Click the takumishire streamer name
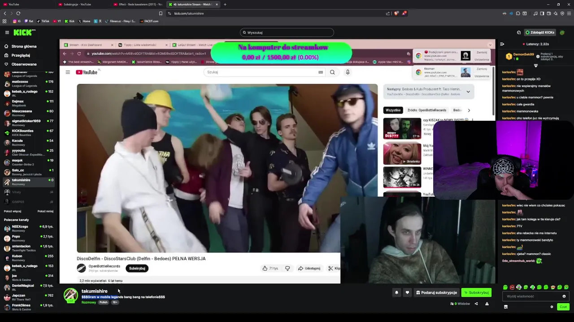 pos(94,291)
